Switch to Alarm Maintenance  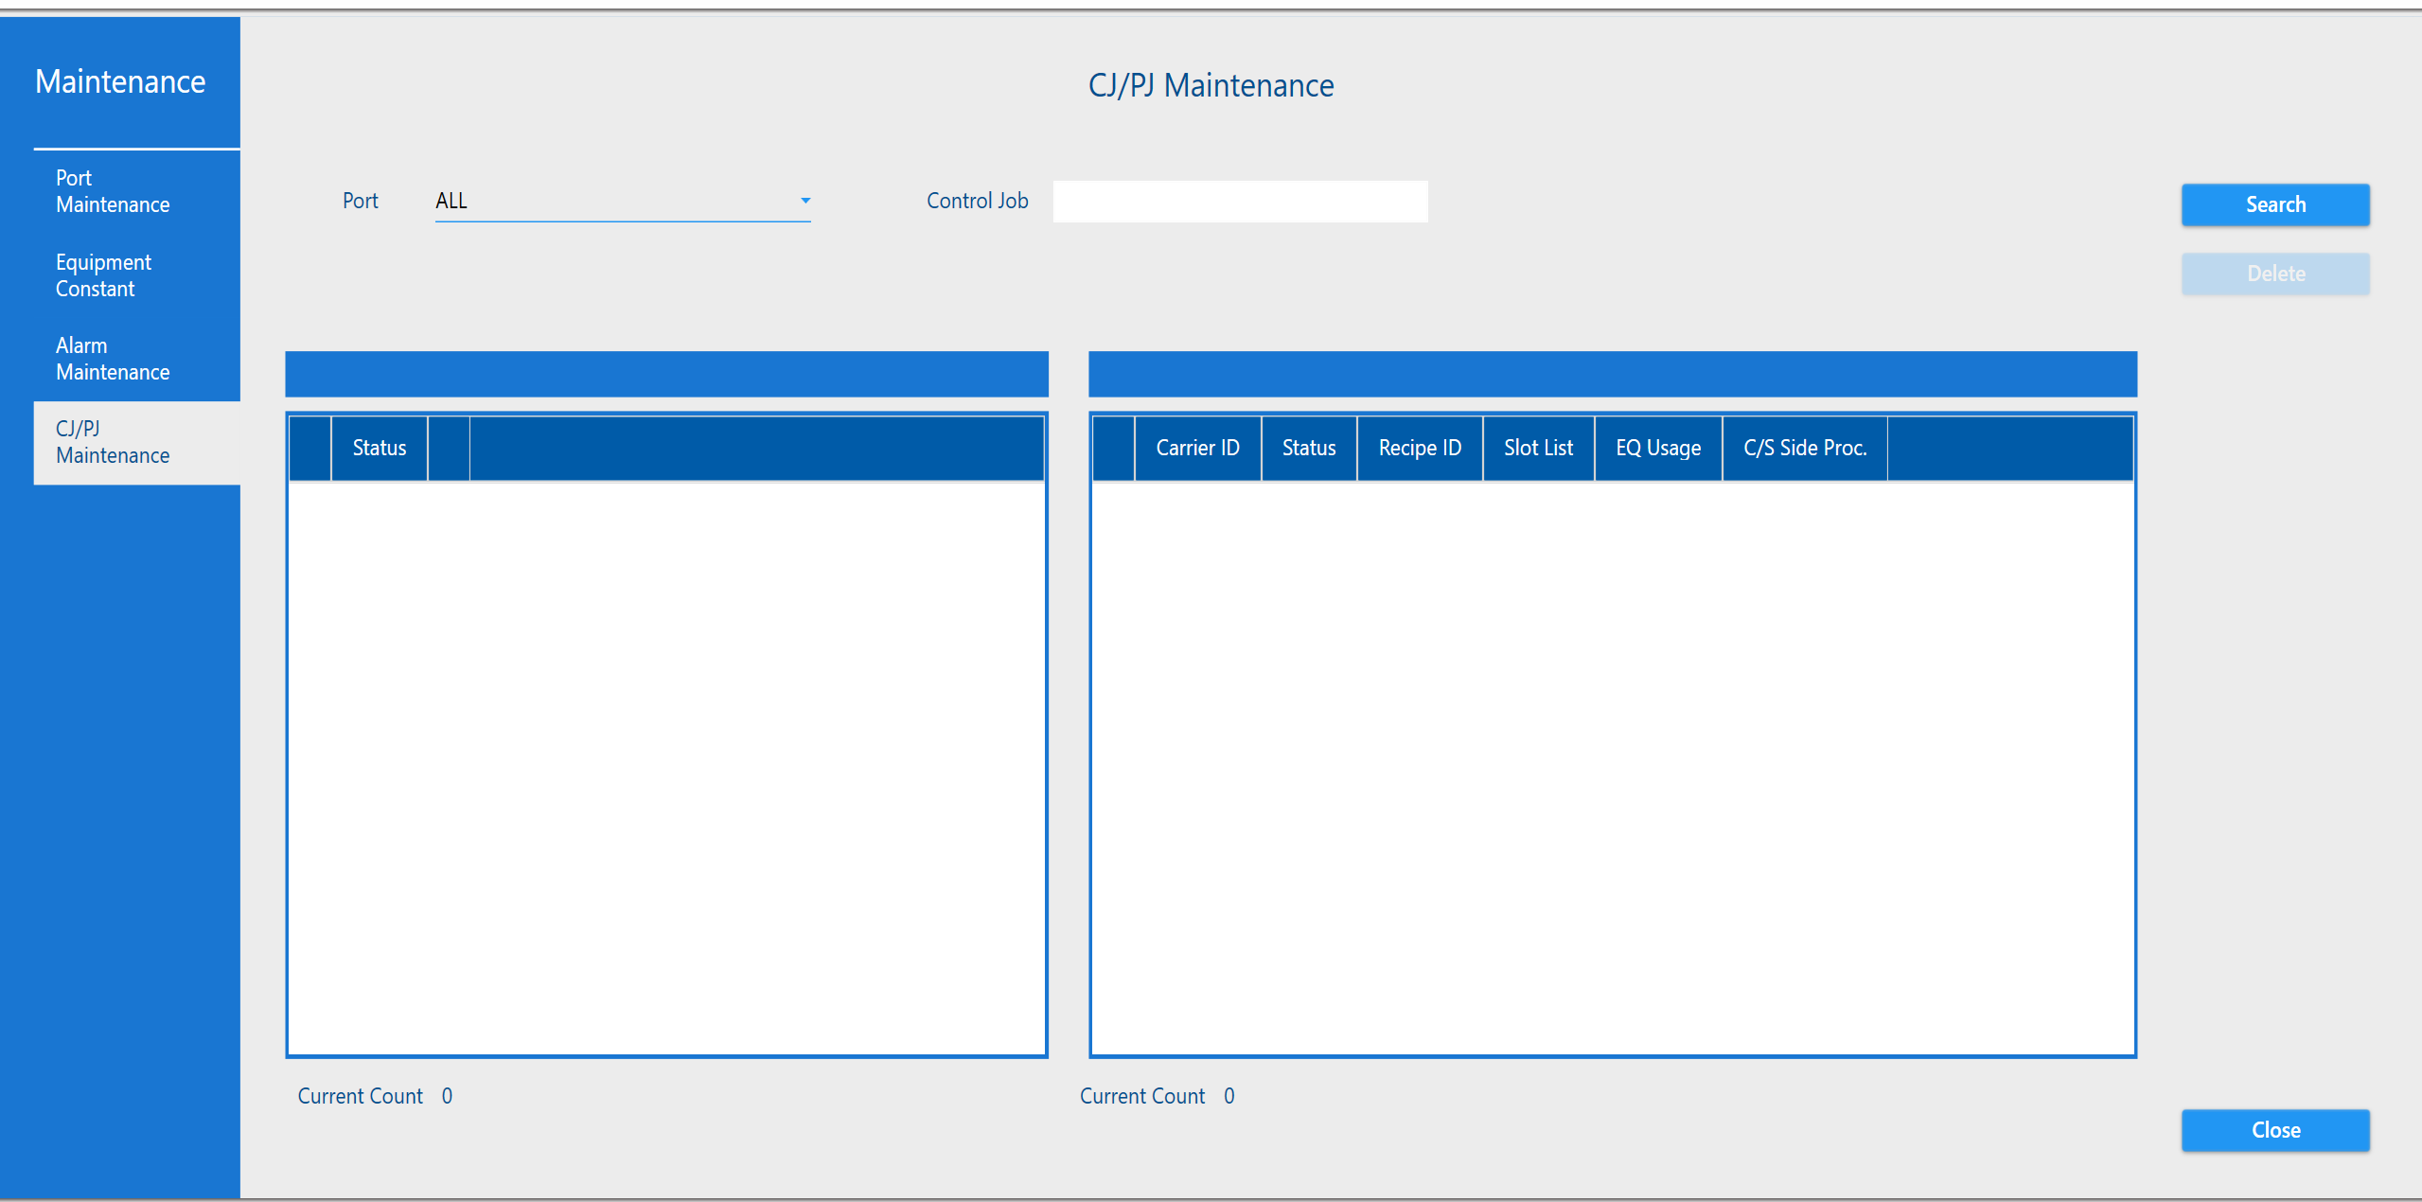tap(137, 359)
